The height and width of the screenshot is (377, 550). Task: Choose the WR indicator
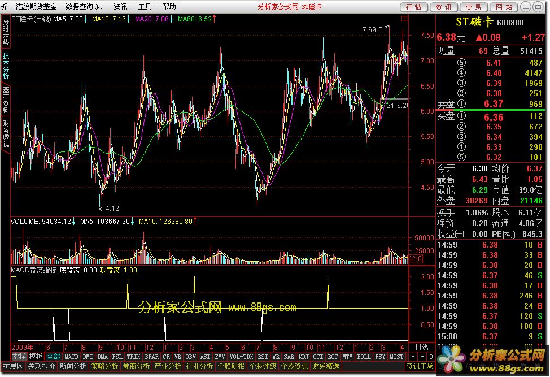coord(276,357)
